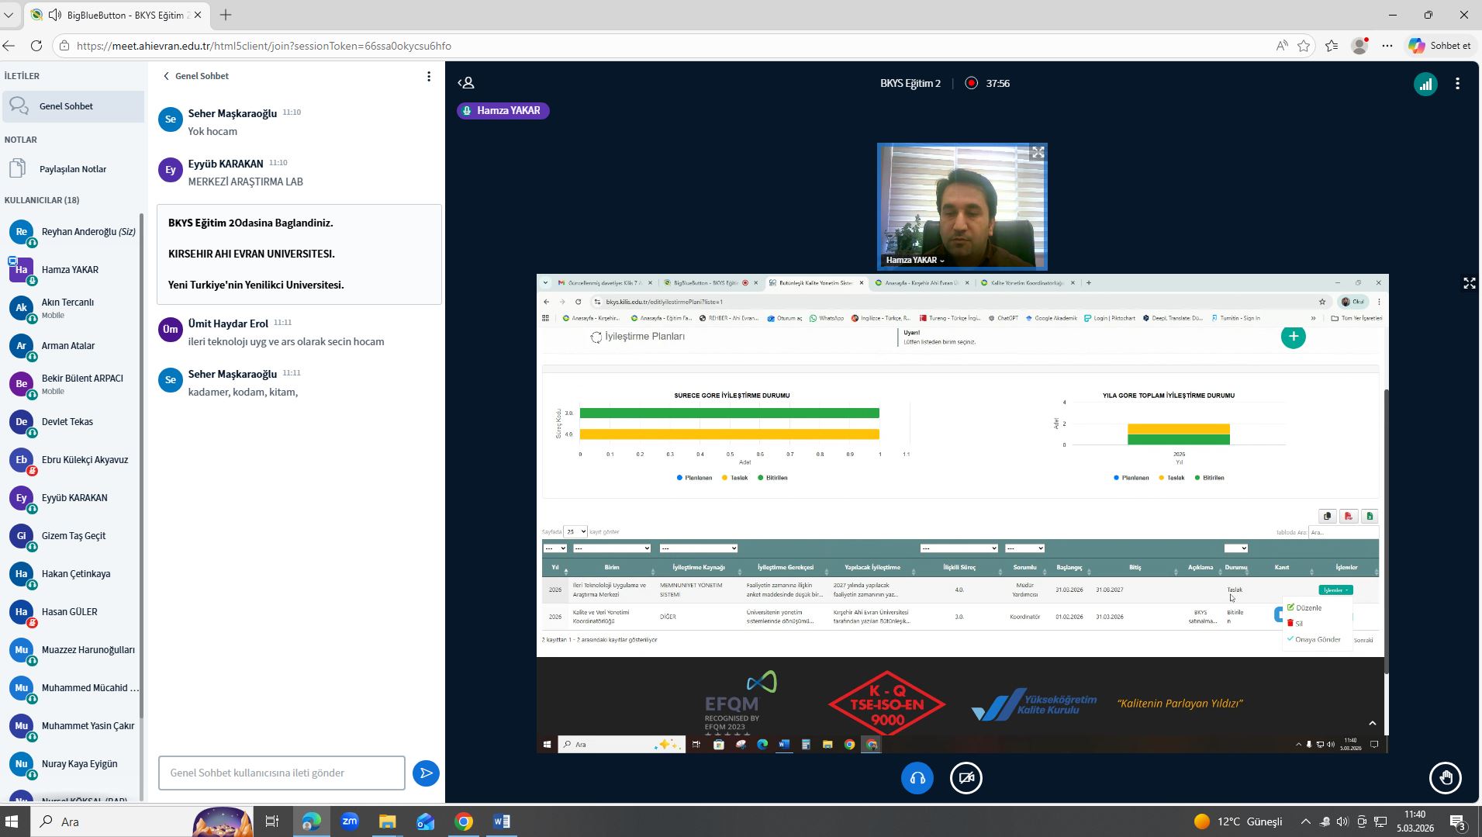The width and height of the screenshot is (1482, 837).
Task: Click Hamza YAKAR's webcam video
Action: [x=962, y=206]
